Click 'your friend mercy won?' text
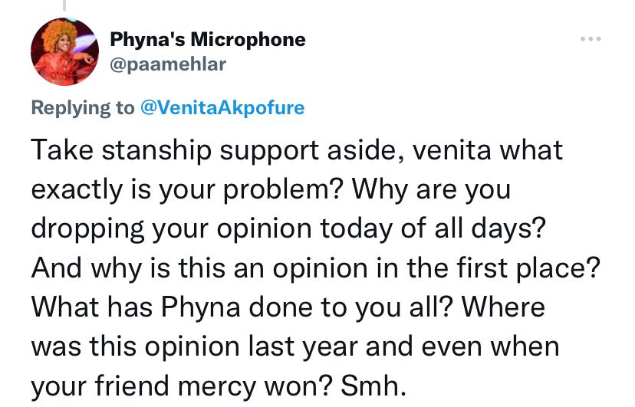This screenshot has height=407, width=635. click(182, 386)
